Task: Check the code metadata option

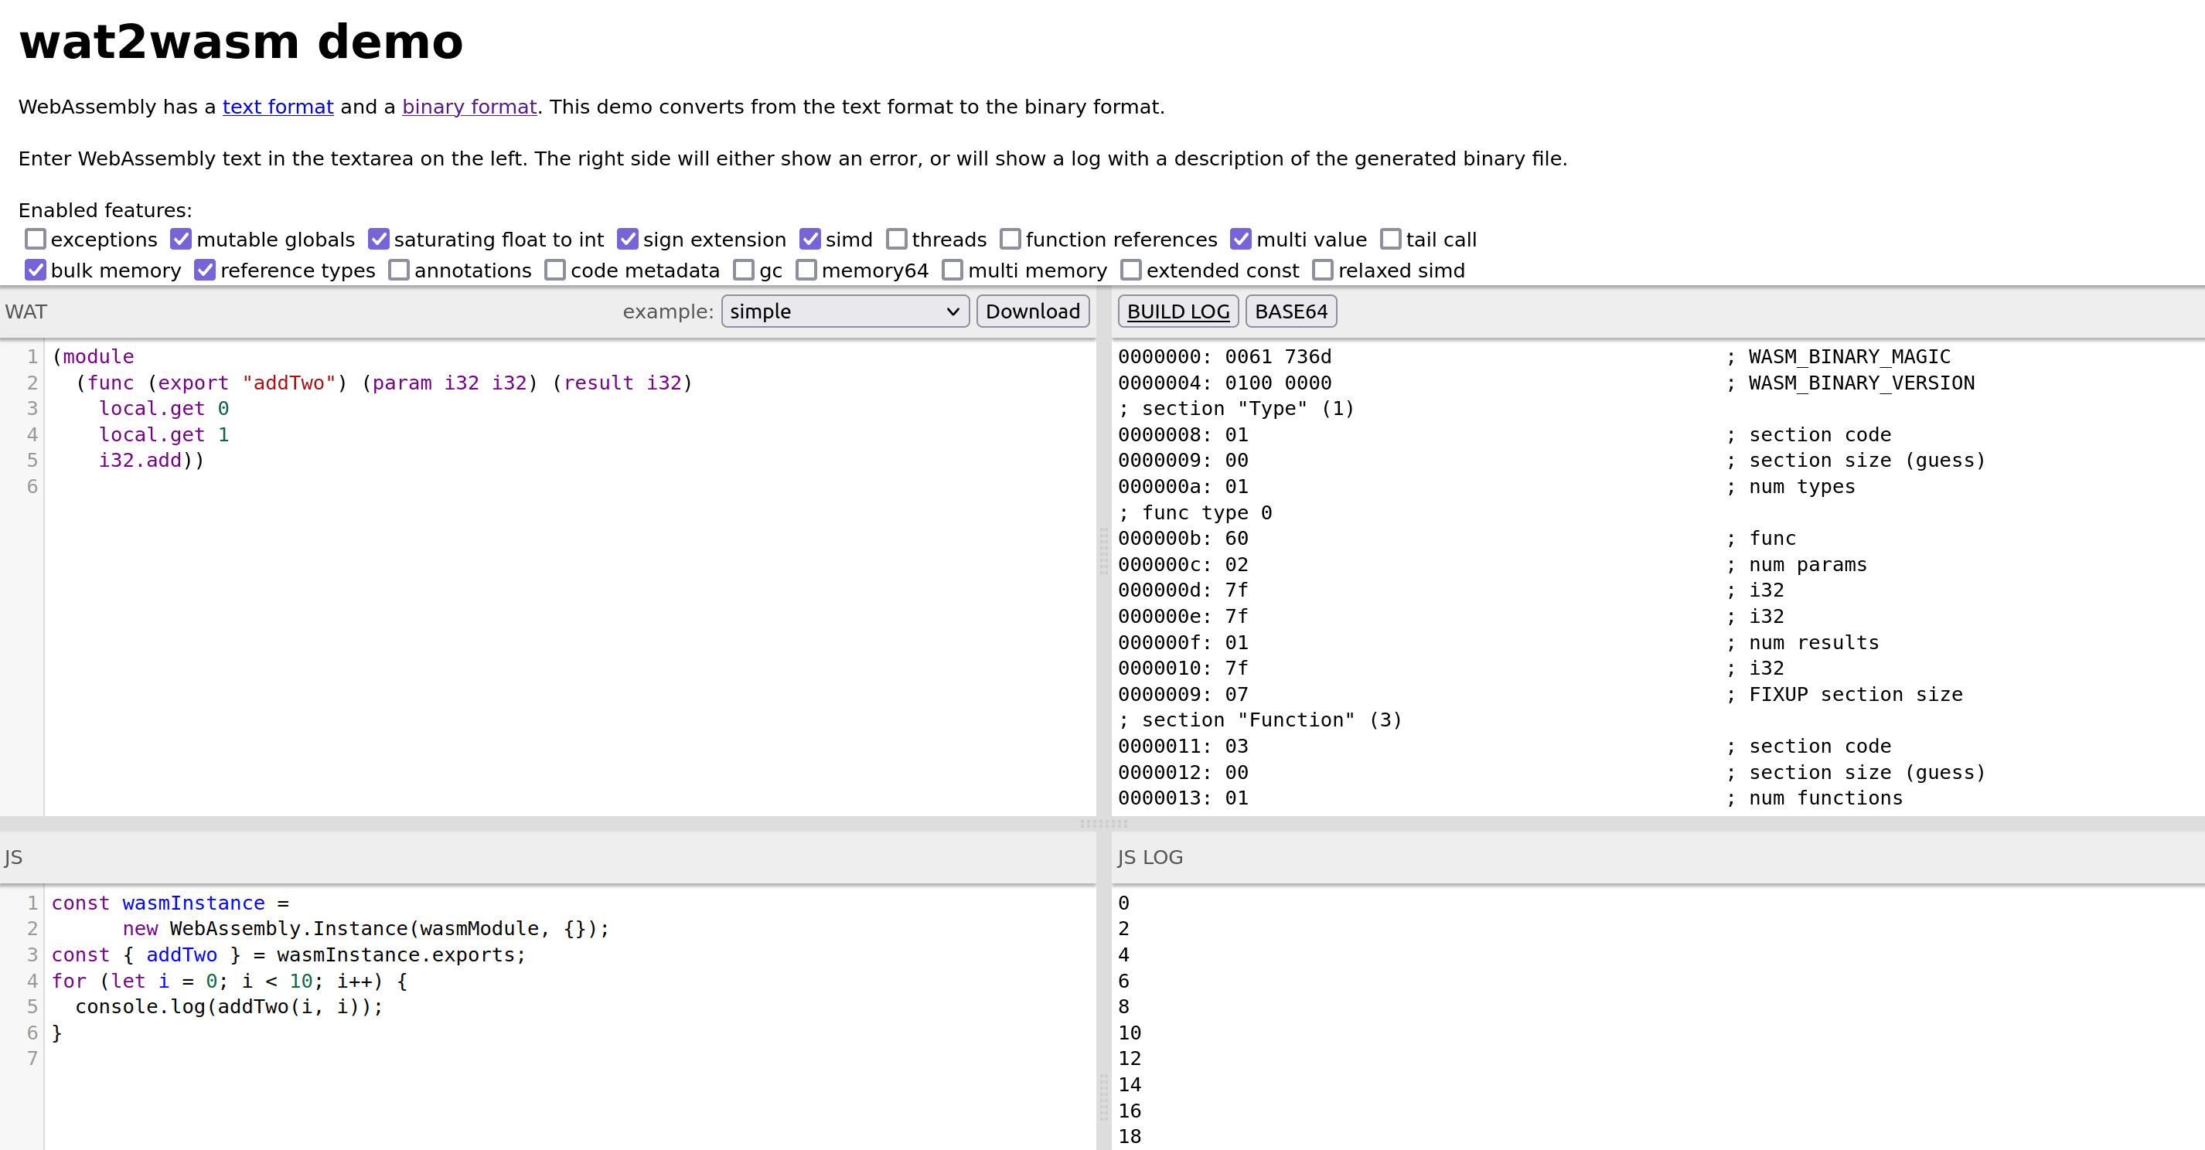Action: tap(554, 270)
